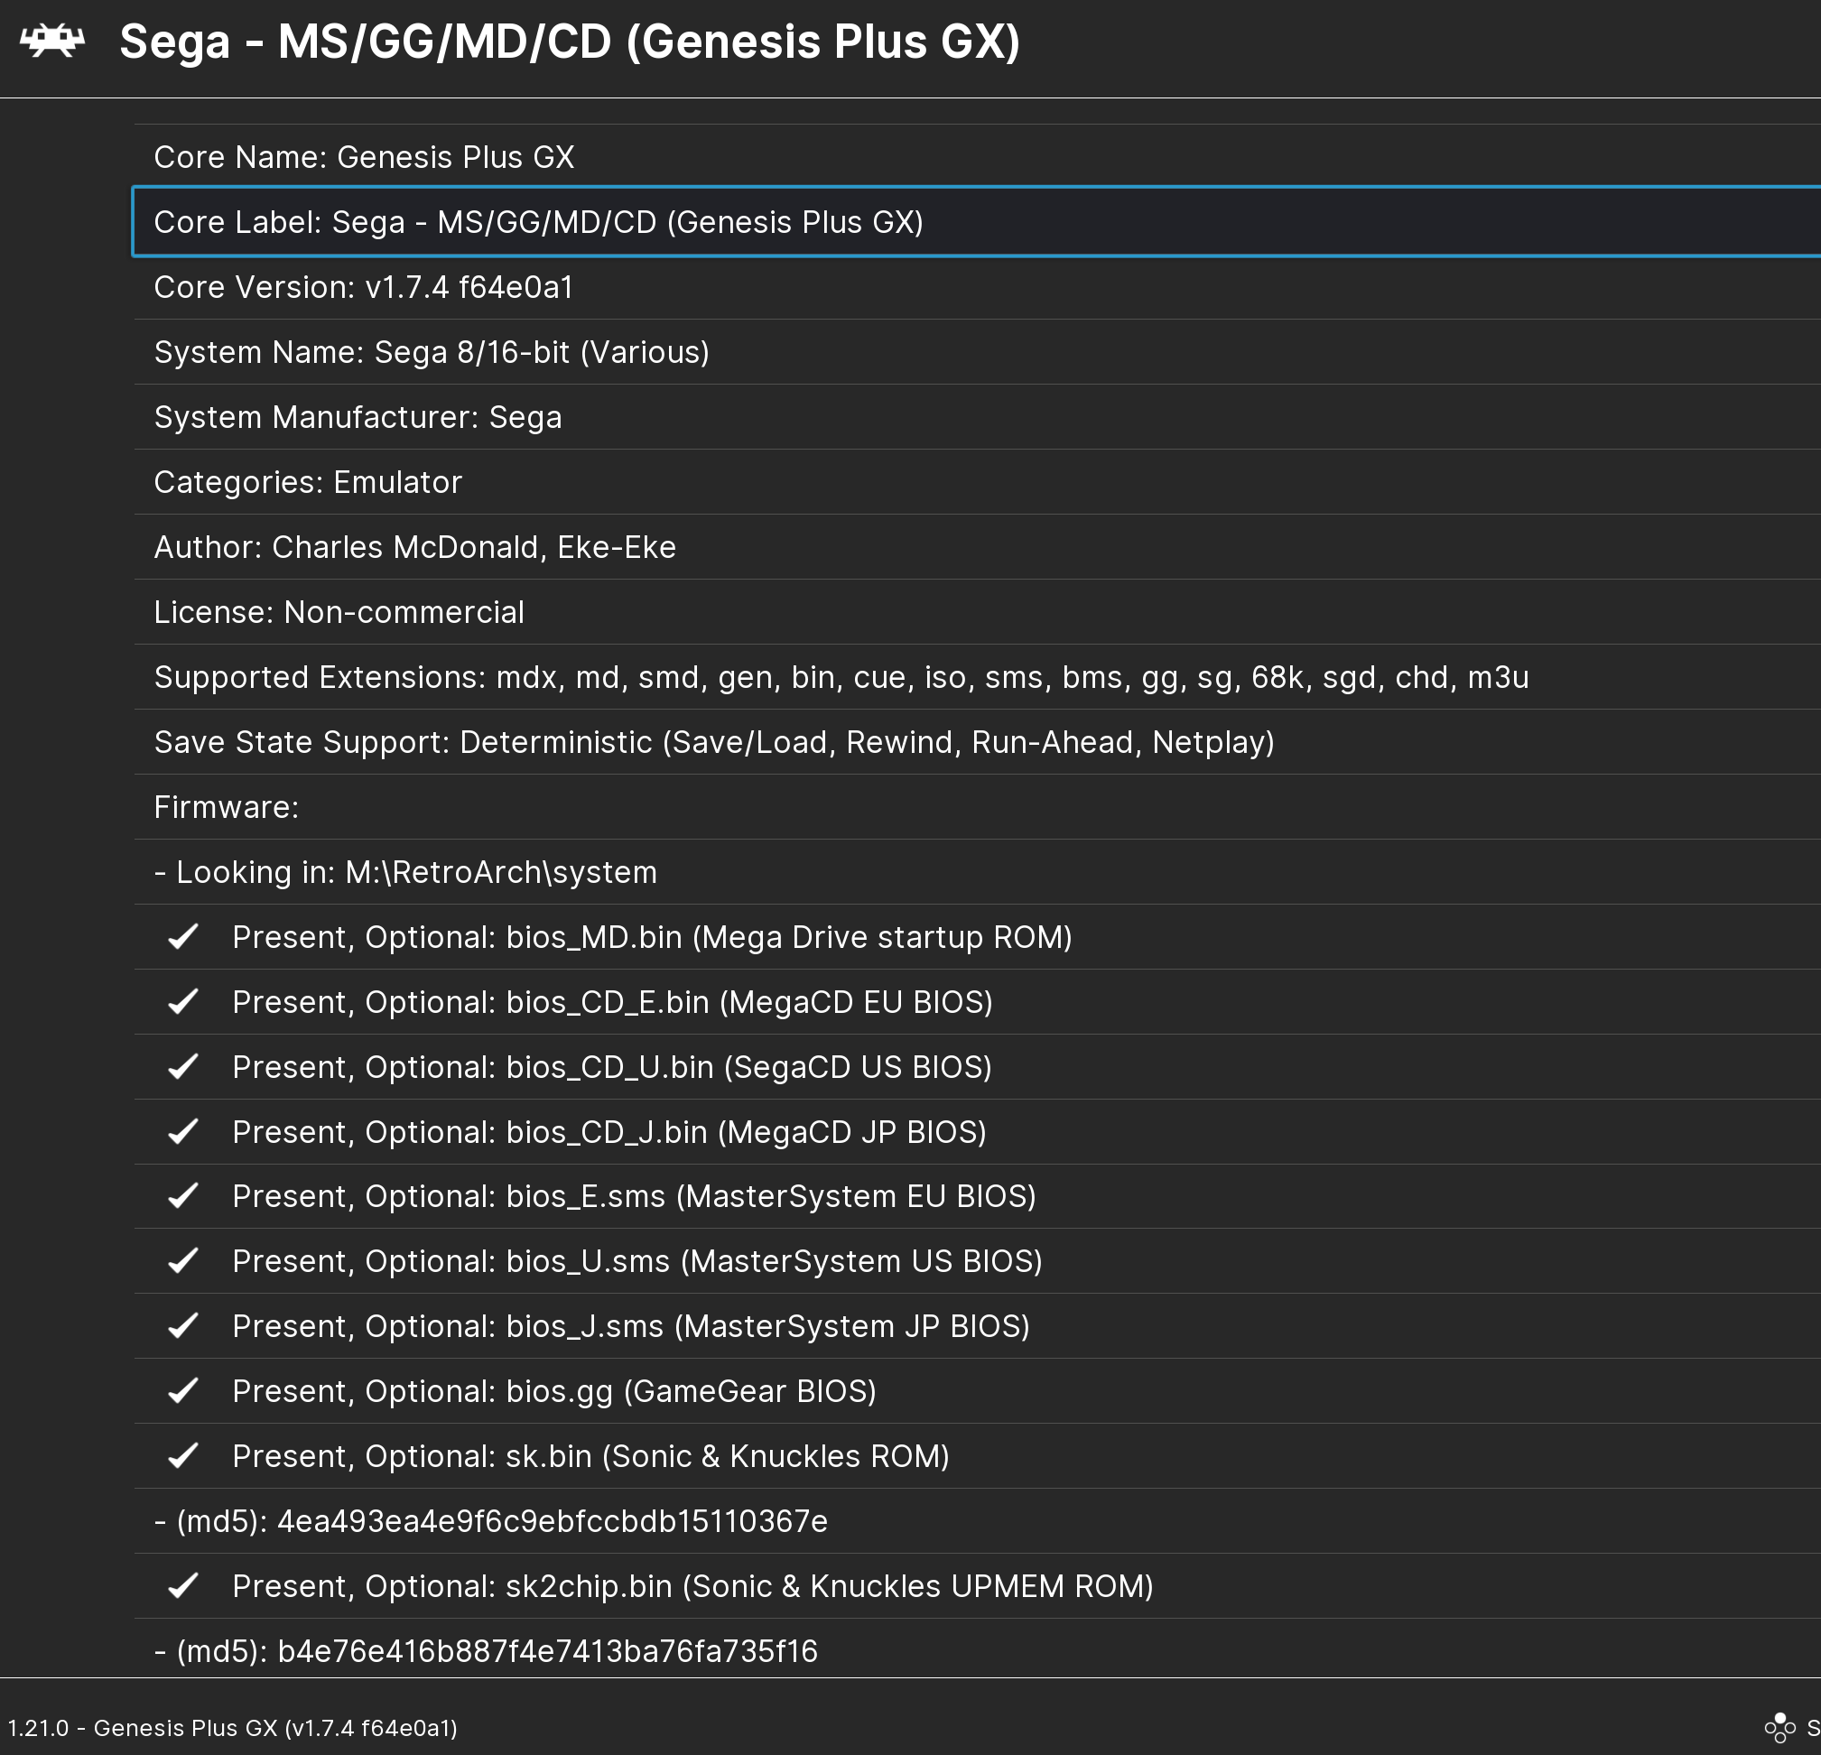Select Looking in: M:\RetroArch\system row
This screenshot has width=1821, height=1755.
[x=978, y=872]
